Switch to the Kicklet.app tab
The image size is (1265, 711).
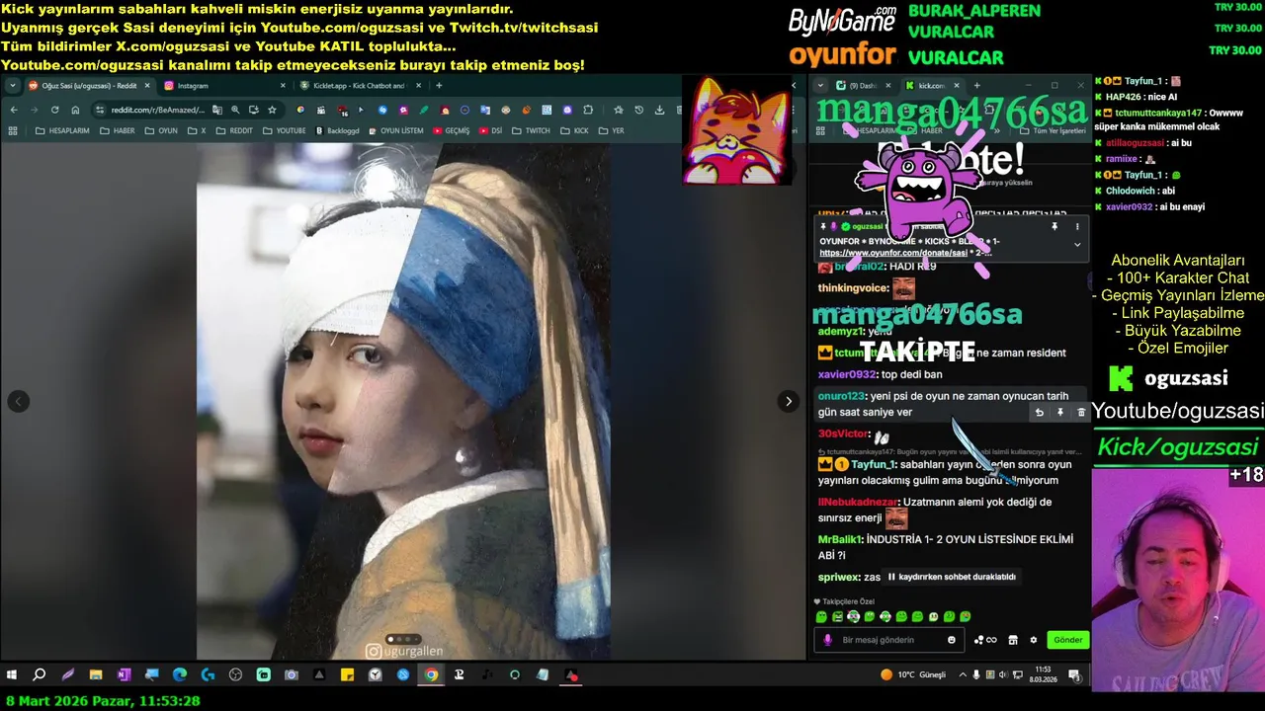point(358,86)
